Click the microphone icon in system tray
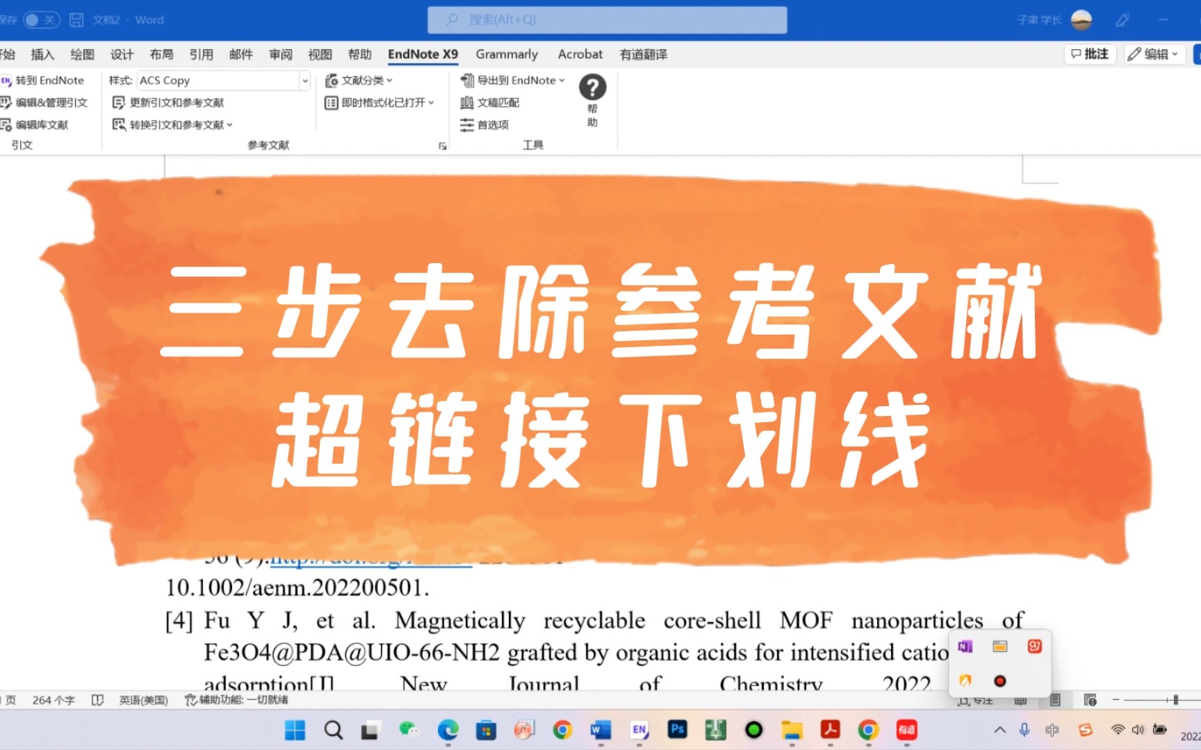 (1024, 730)
